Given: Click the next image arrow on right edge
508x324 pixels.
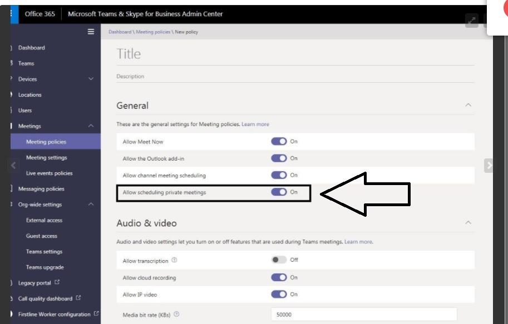Looking at the screenshot, I should pos(489,165).
